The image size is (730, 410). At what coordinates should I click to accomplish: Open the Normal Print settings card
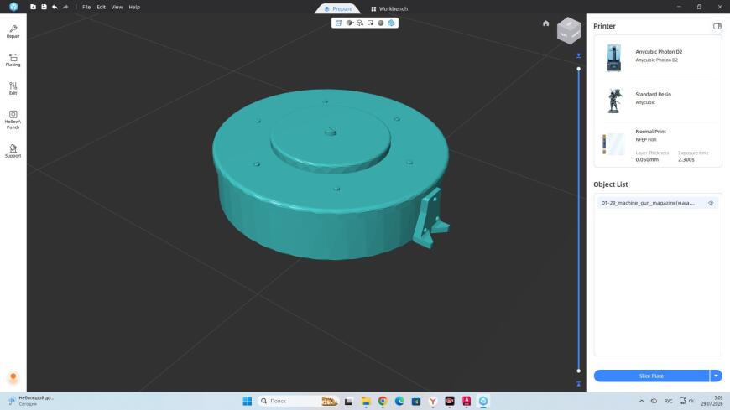(657, 145)
